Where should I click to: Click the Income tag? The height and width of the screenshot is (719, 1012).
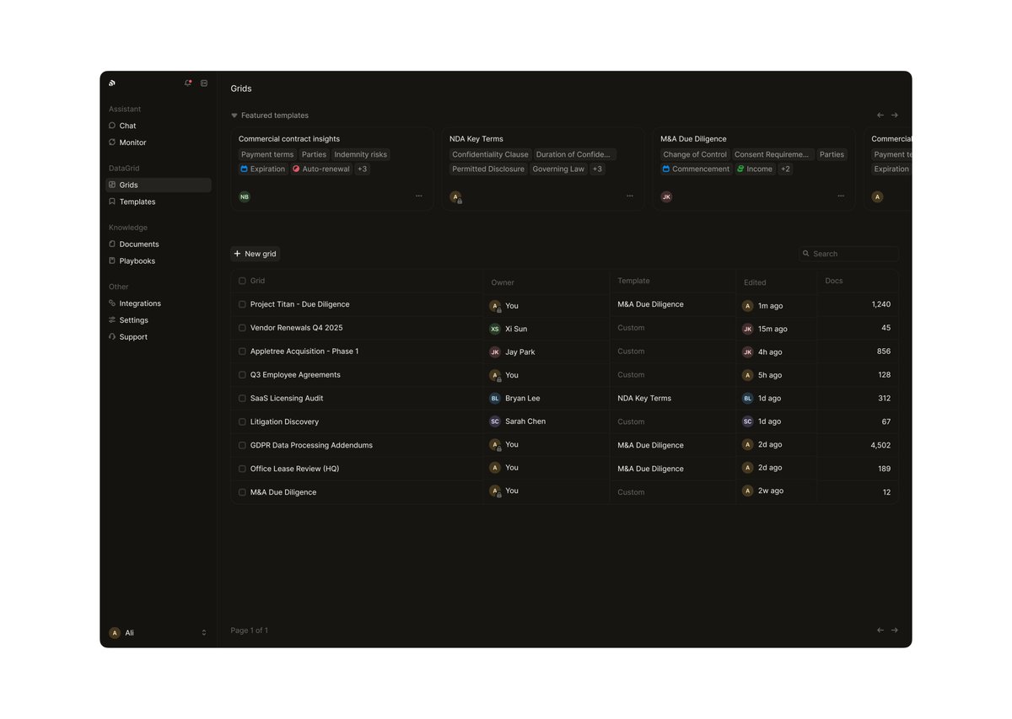point(755,169)
